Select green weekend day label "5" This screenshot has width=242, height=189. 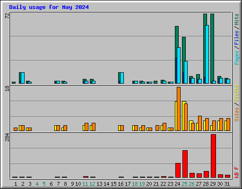(44, 184)
